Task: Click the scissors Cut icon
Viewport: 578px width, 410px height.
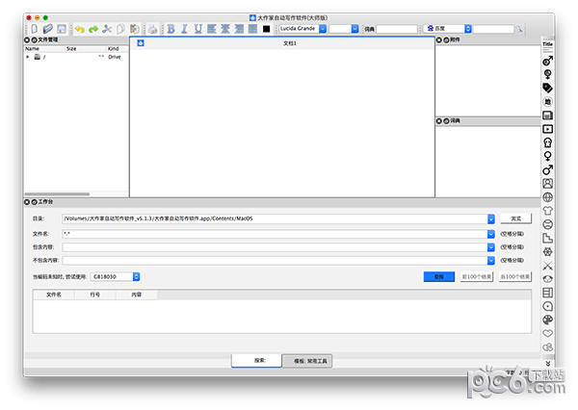Action: 107,29
